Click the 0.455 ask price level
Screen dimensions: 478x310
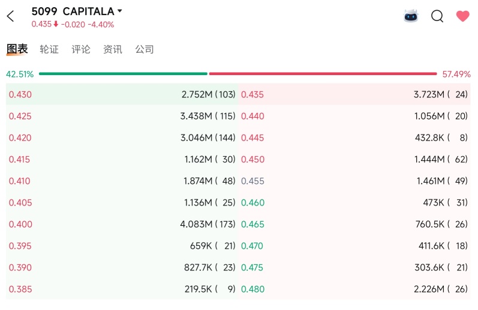(x=252, y=181)
